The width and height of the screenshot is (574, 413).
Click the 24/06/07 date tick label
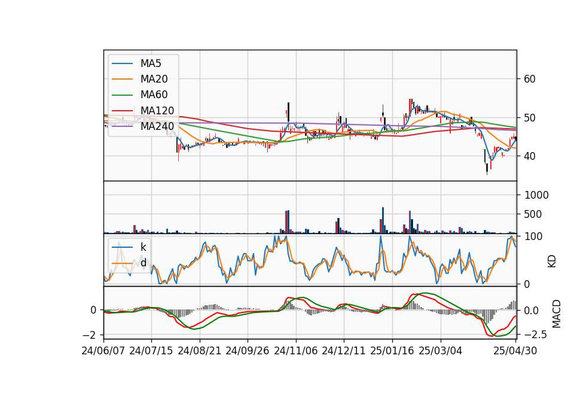[103, 351]
